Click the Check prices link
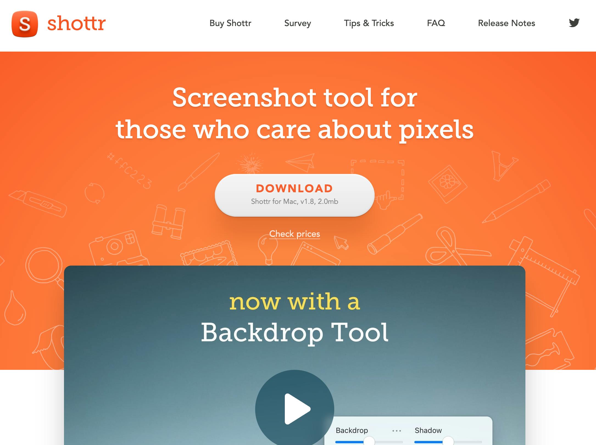The image size is (596, 445). (x=294, y=234)
